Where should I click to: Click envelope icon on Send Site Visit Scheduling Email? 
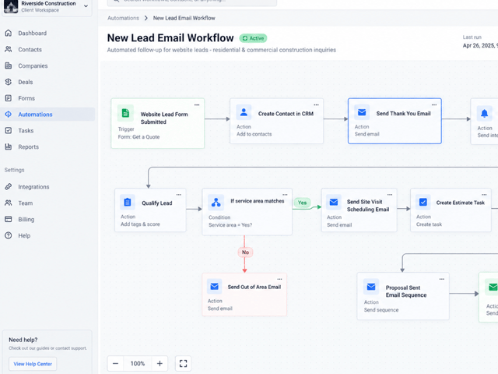click(334, 203)
